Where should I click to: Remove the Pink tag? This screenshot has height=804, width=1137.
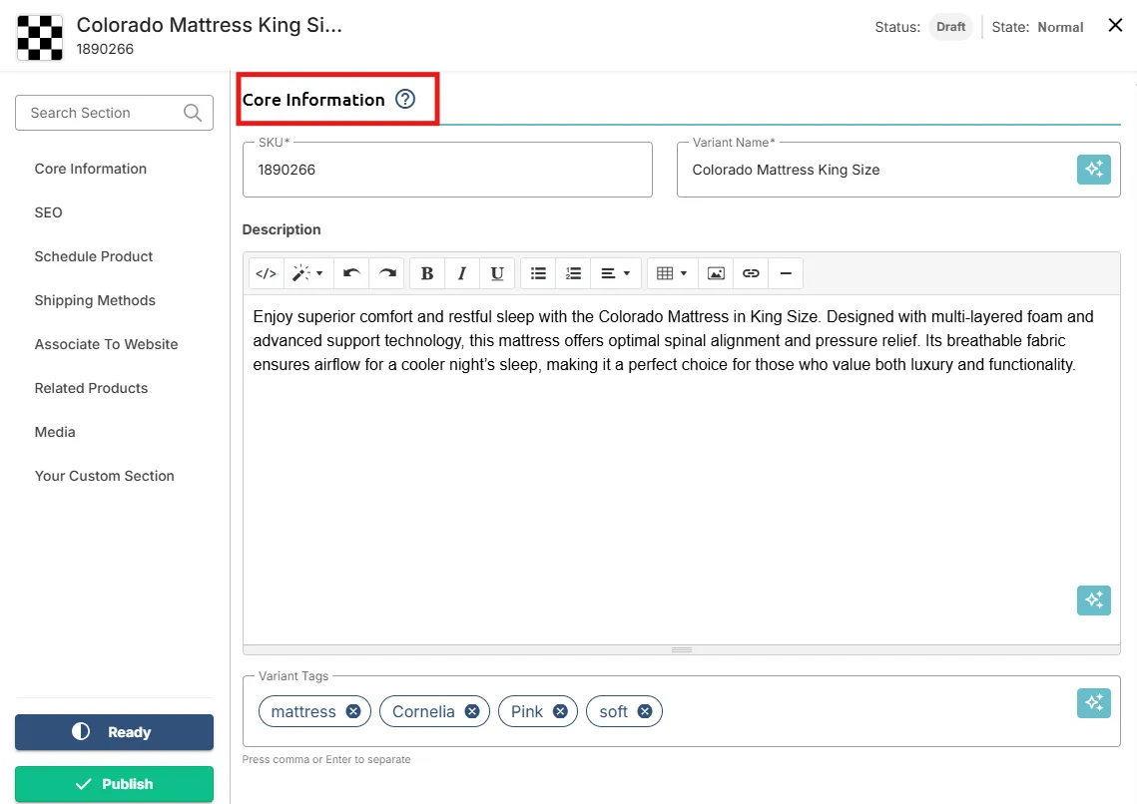tap(561, 711)
